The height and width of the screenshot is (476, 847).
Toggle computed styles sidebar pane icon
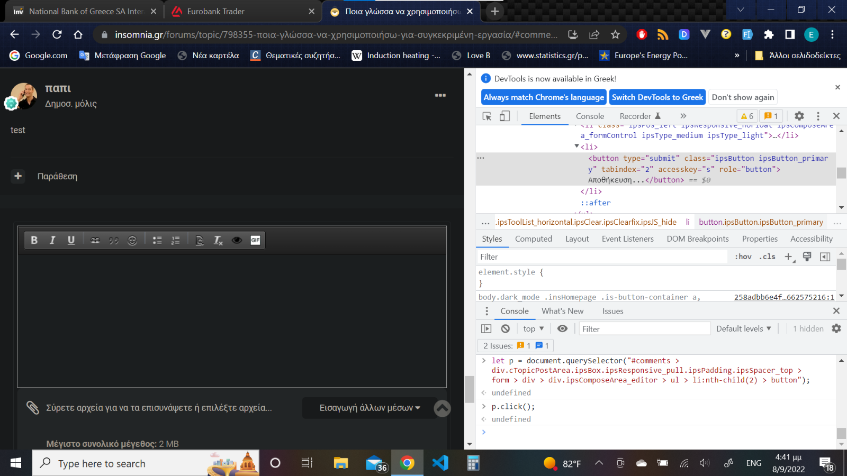pyautogui.click(x=825, y=257)
